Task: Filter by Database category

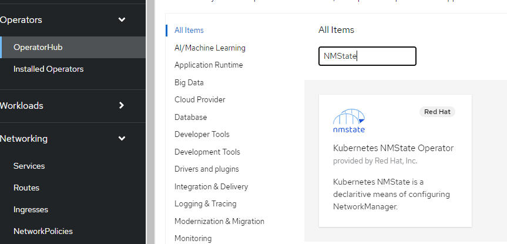Action: pos(190,117)
